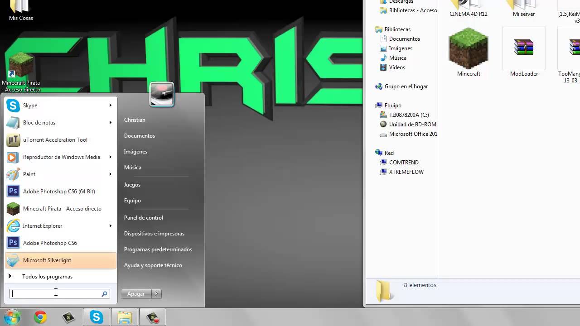Open Christian user folder link
Image resolution: width=580 pixels, height=326 pixels.
coord(135,120)
